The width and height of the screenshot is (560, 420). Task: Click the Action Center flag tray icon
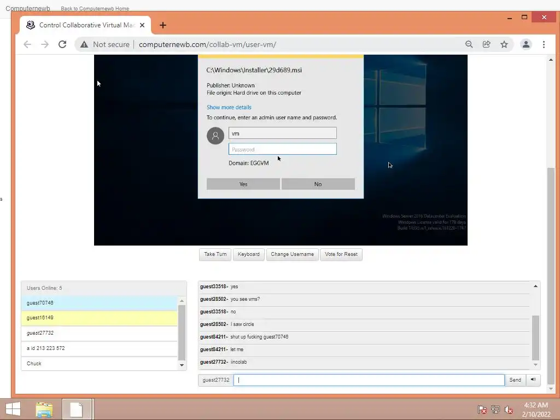[x=482, y=410]
